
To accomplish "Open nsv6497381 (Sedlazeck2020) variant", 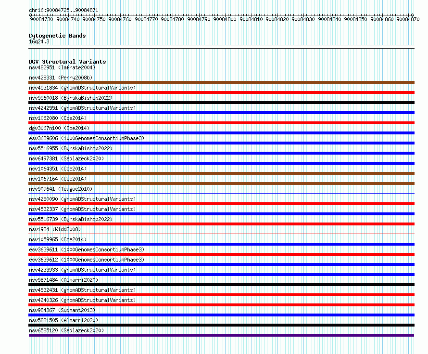I will coord(66,158).
